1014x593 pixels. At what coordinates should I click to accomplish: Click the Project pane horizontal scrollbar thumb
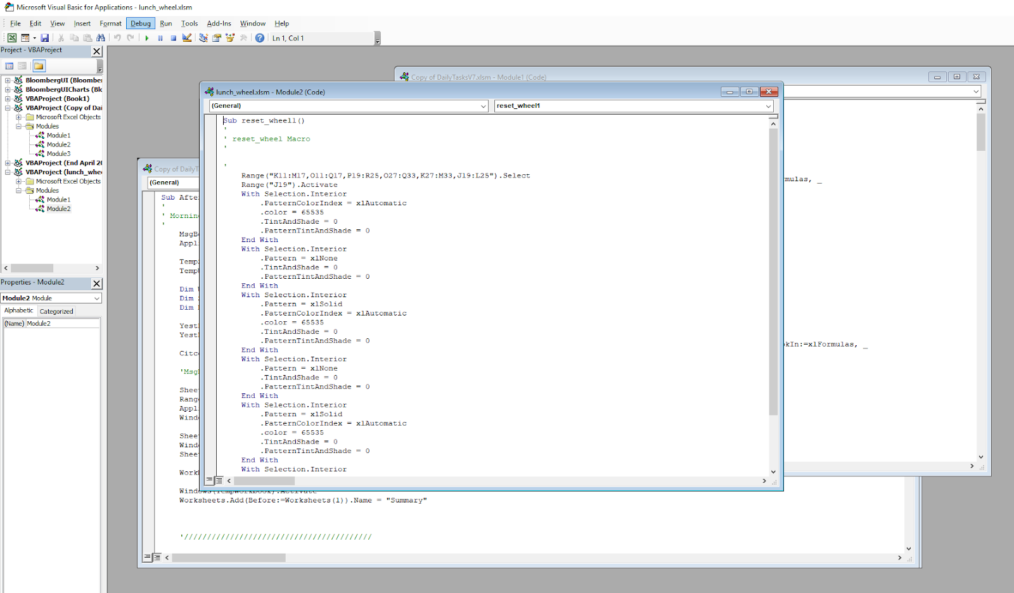[32, 268]
